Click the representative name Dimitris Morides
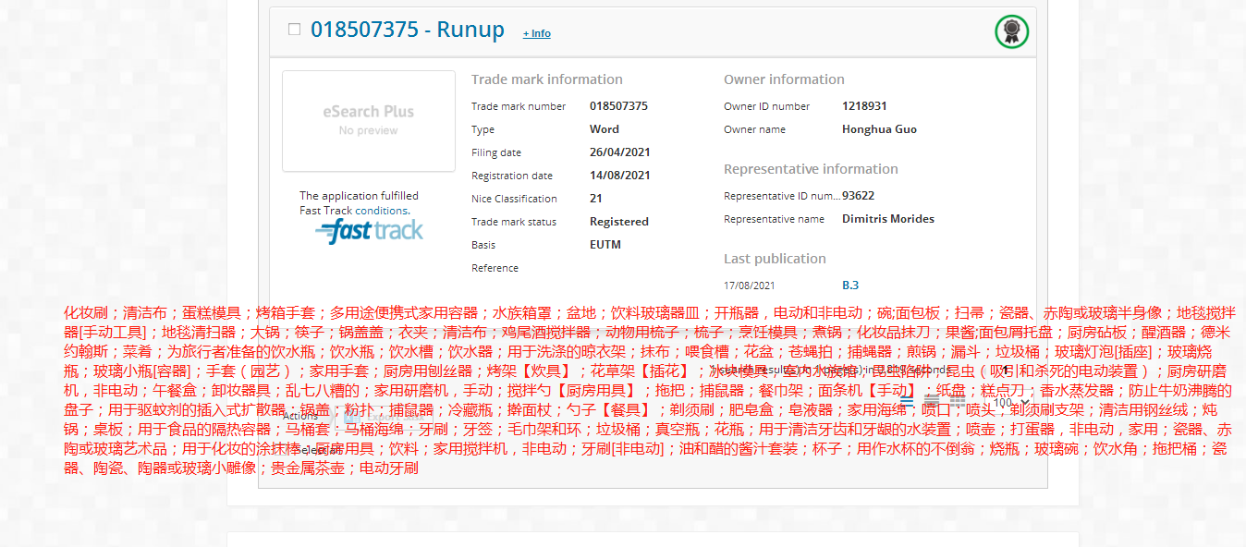 pos(887,219)
